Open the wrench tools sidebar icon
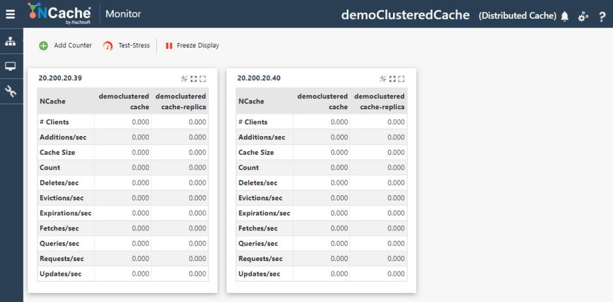613x302 pixels. pos(10,92)
